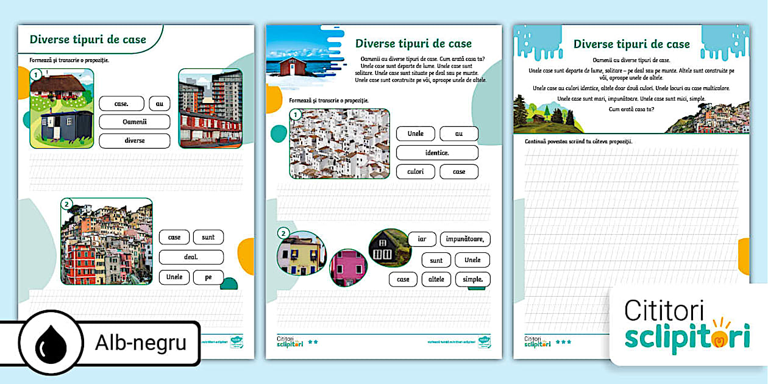This screenshot has height=384, width=768.
Task: Choose the "identice." word box
Action: pos(436,152)
